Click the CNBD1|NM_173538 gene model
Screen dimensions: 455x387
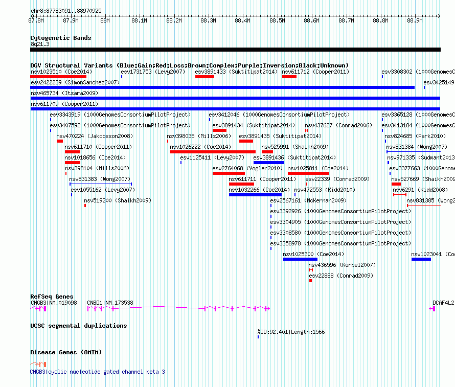tap(179, 309)
